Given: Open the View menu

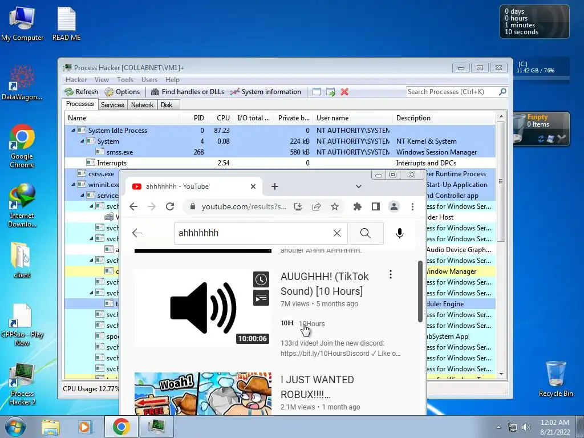Looking at the screenshot, I should [102, 80].
